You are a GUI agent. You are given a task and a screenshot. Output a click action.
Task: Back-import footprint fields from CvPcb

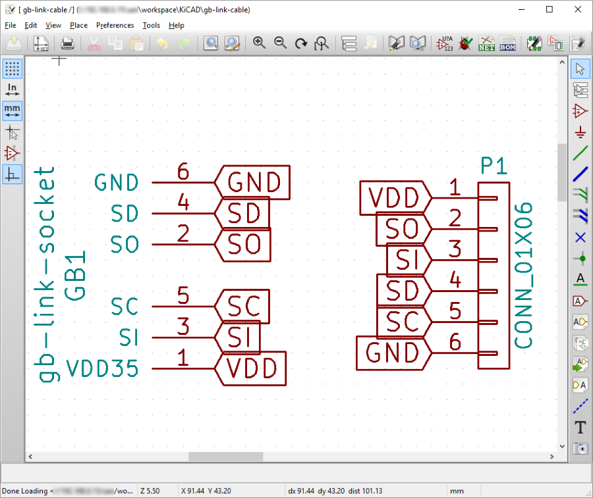(577, 43)
